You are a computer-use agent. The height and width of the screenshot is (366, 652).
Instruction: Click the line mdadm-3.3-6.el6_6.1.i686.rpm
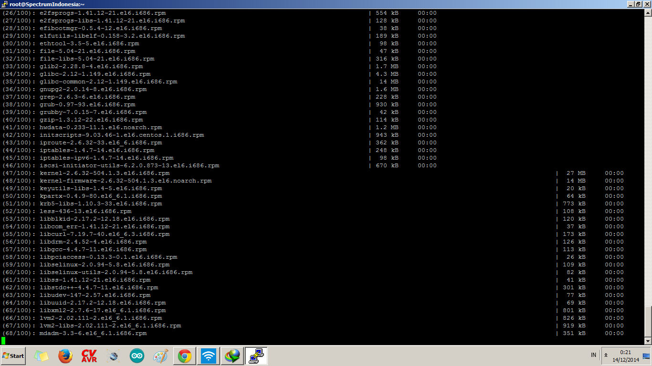coord(93,334)
